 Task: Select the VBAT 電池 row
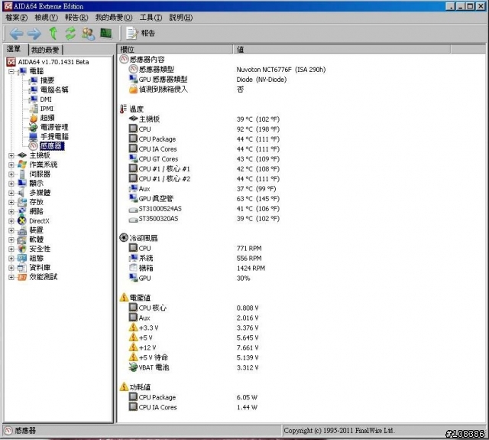tap(193, 367)
